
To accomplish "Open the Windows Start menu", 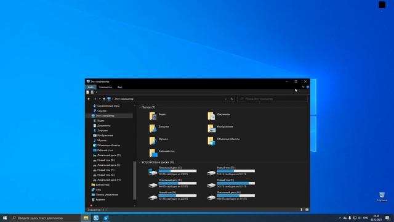I will pos(5,218).
